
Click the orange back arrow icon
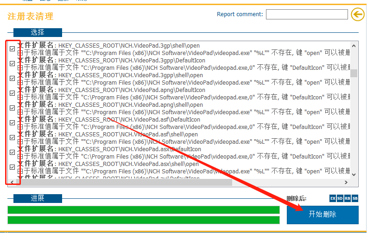[358, 14]
